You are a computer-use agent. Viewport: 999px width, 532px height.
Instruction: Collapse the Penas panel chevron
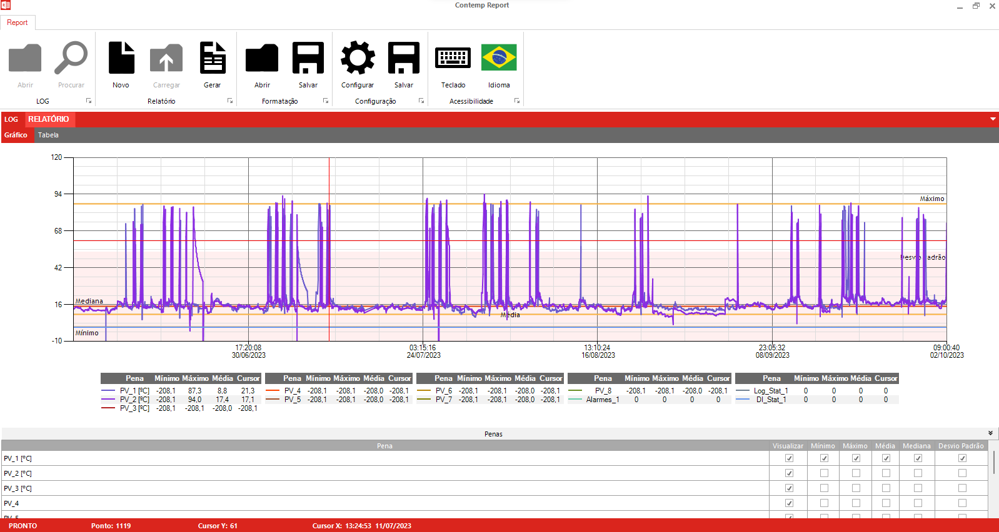(x=990, y=433)
